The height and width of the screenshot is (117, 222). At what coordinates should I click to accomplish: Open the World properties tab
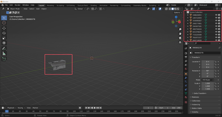point(186,69)
